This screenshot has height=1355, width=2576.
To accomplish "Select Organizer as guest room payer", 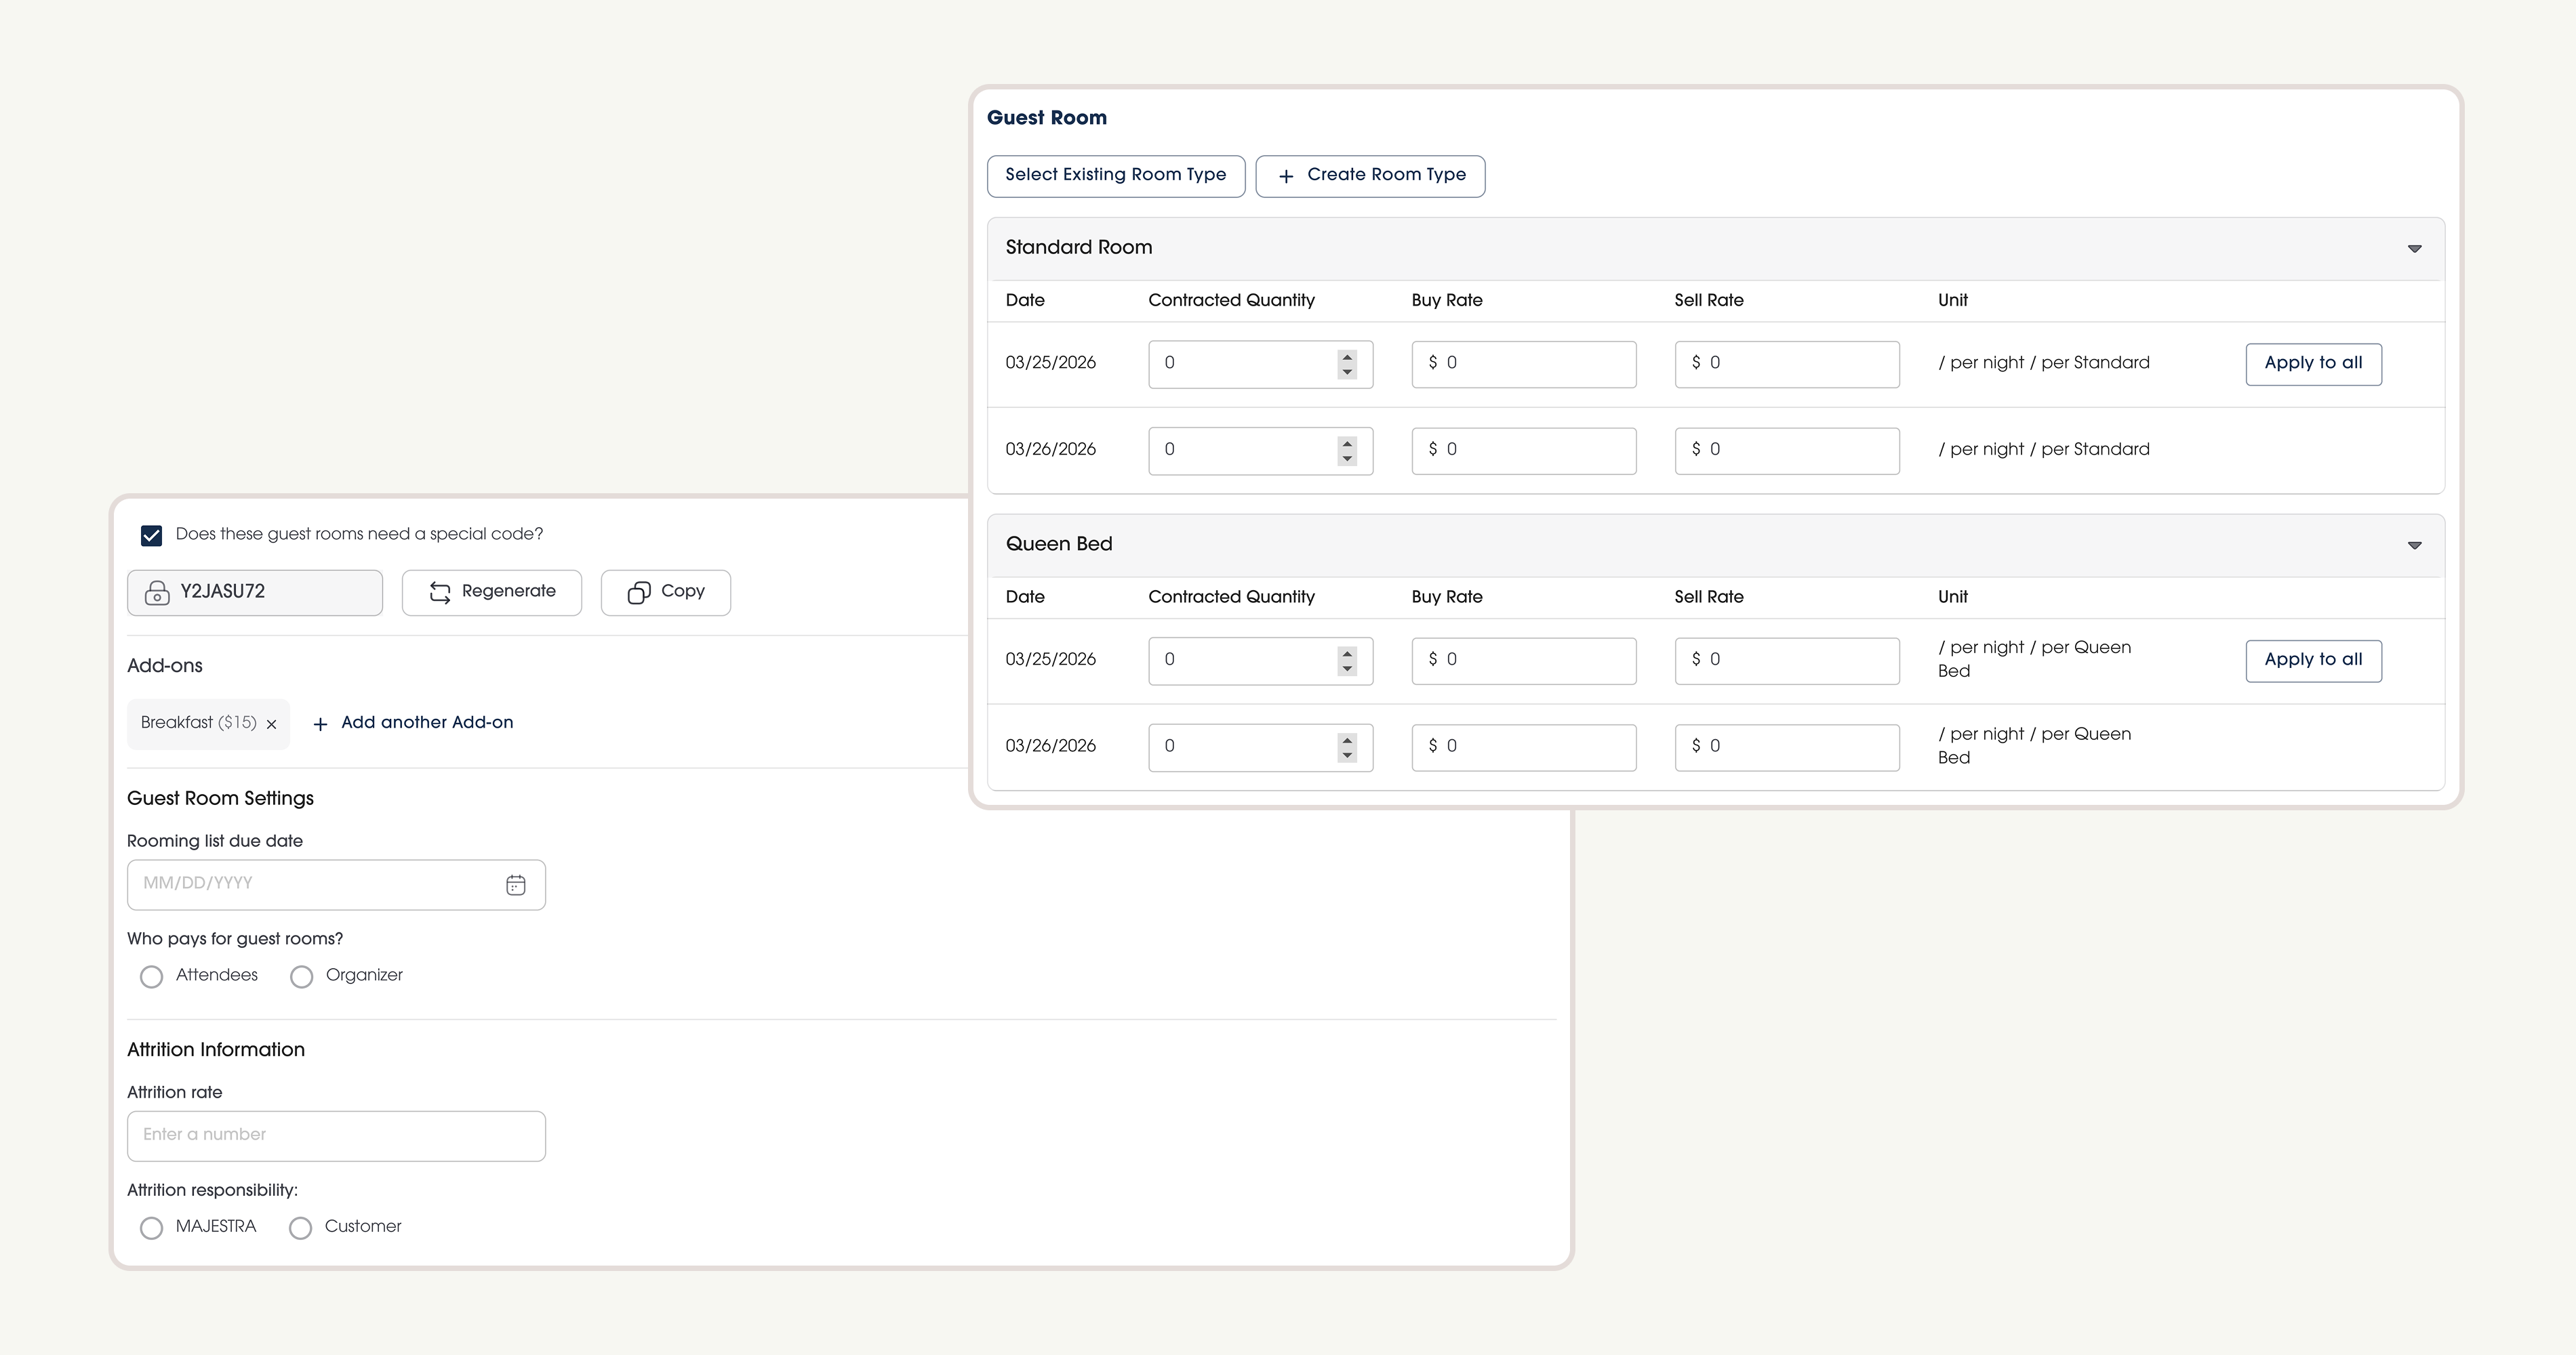I will click(301, 977).
